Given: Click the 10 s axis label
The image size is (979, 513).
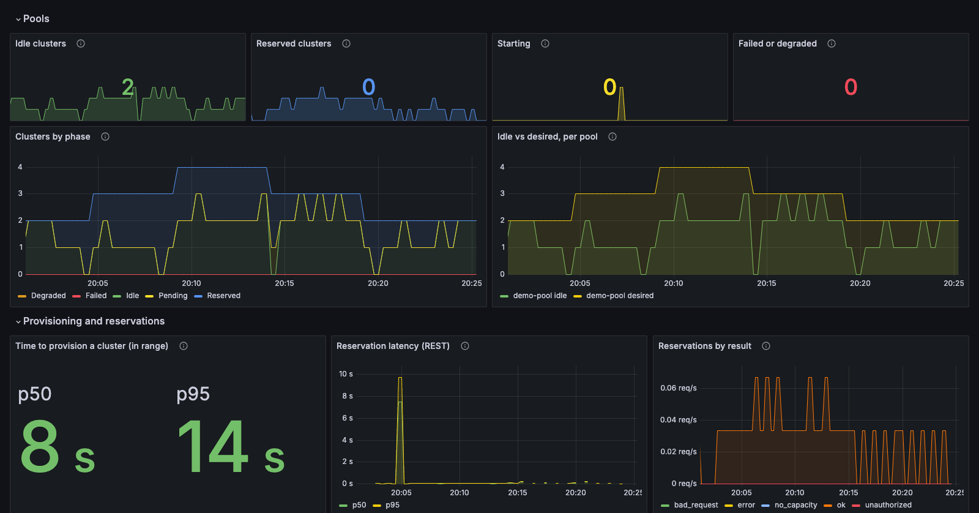Looking at the screenshot, I should coord(346,374).
